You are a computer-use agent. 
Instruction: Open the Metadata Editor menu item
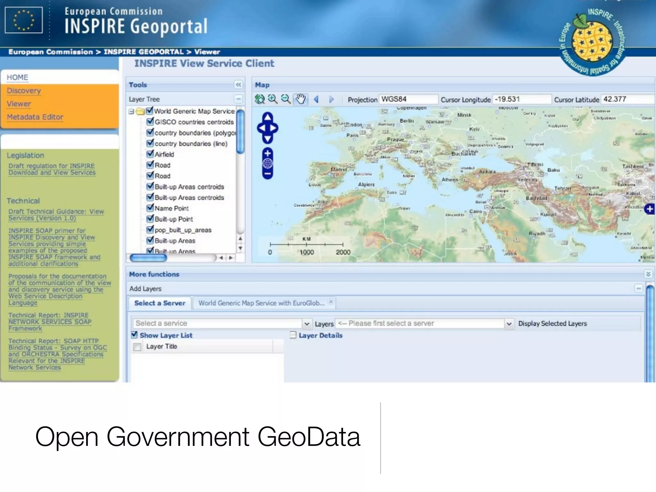(x=35, y=117)
